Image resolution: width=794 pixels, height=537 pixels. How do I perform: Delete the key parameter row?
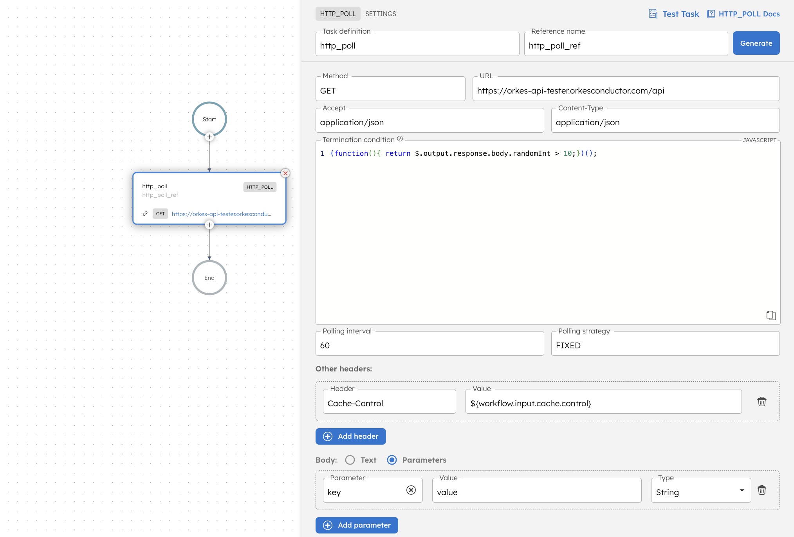pos(762,490)
